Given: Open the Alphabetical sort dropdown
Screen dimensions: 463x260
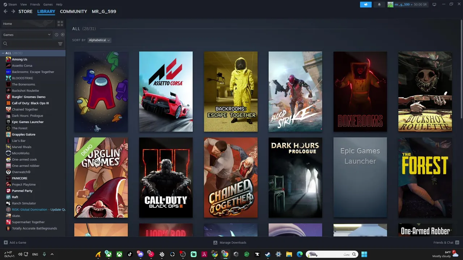Looking at the screenshot, I should (x=99, y=40).
